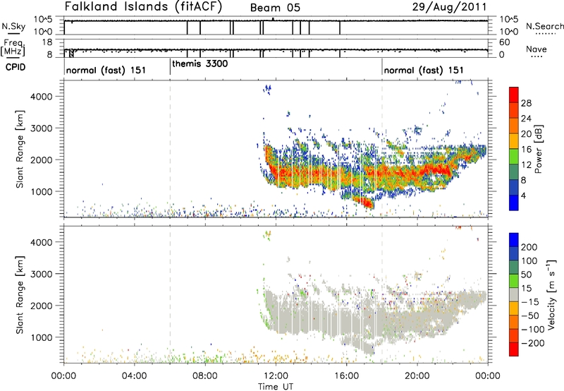Select the "20:00" time tick label
564x391 pixels.
pyautogui.click(x=417, y=376)
